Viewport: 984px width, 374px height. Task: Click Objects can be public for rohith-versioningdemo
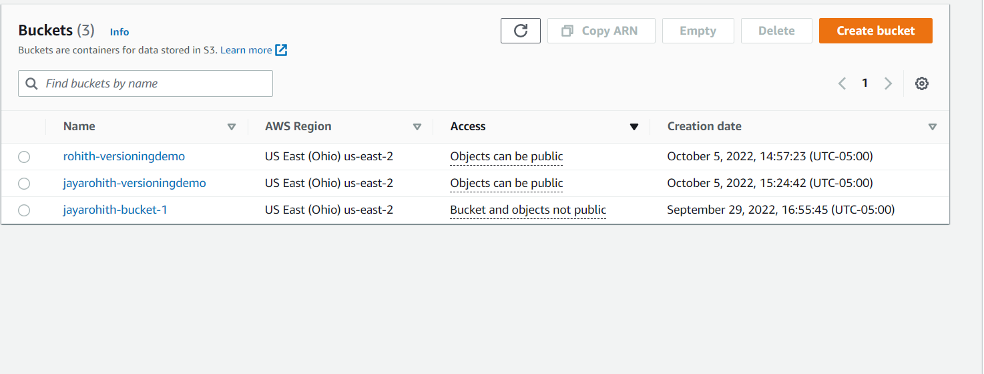[x=507, y=157]
